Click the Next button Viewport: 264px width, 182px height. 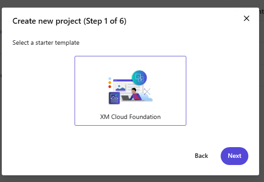[235, 156]
